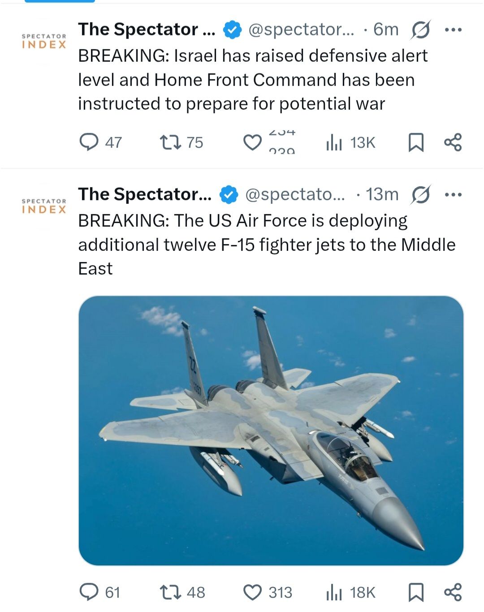The width and height of the screenshot is (484, 612).
Task: Share the Israel defensive alert tweet
Action: pos(453,142)
